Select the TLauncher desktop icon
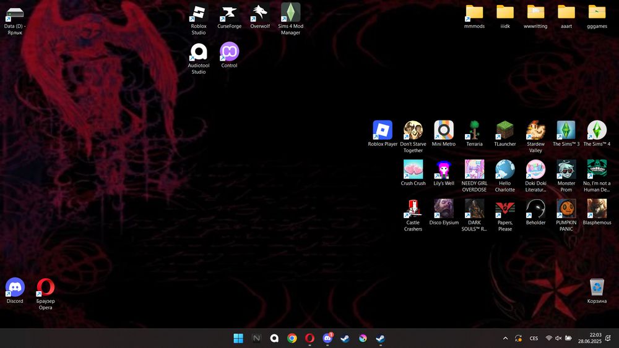This screenshot has width=619, height=348. coord(505,134)
